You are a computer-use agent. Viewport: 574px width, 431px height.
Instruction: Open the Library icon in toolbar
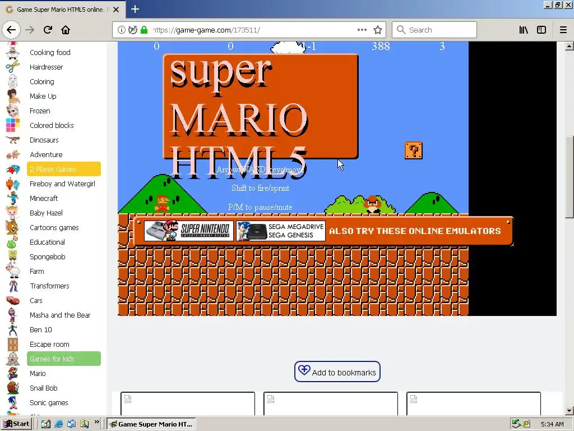(x=524, y=30)
